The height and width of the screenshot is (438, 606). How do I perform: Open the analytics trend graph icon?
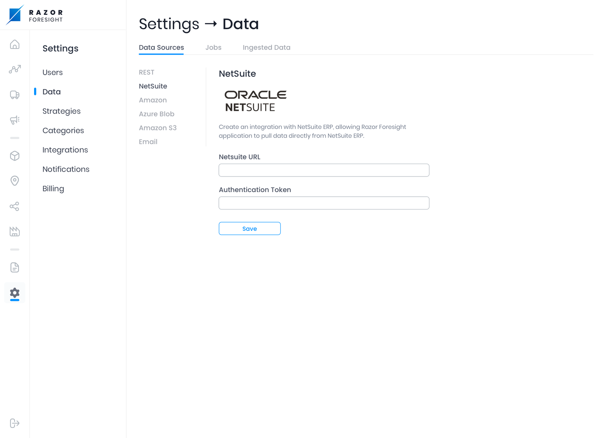click(15, 69)
